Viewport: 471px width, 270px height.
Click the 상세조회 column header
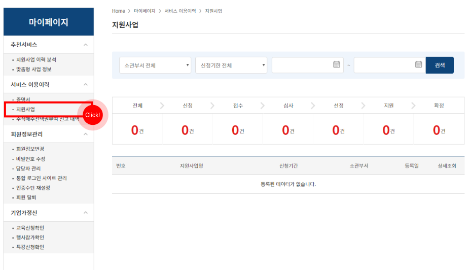[447, 165]
